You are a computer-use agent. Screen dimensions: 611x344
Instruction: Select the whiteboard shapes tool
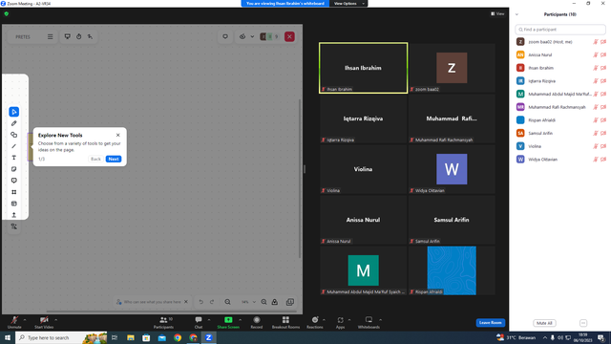pyautogui.click(x=14, y=135)
